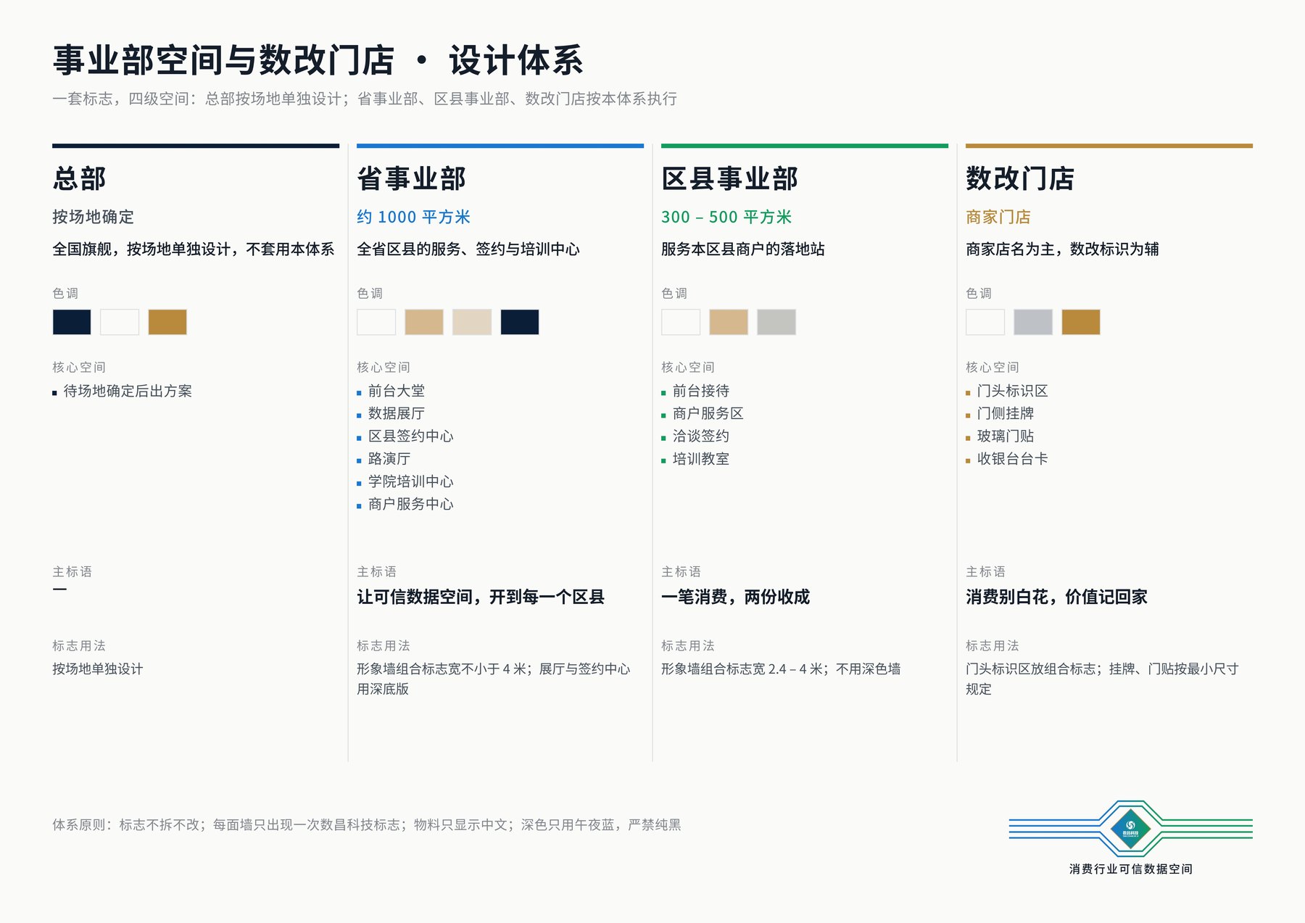Image resolution: width=1305 pixels, height=923 pixels.
Task: Select the tan swatch under 省事业部
Action: (x=424, y=322)
